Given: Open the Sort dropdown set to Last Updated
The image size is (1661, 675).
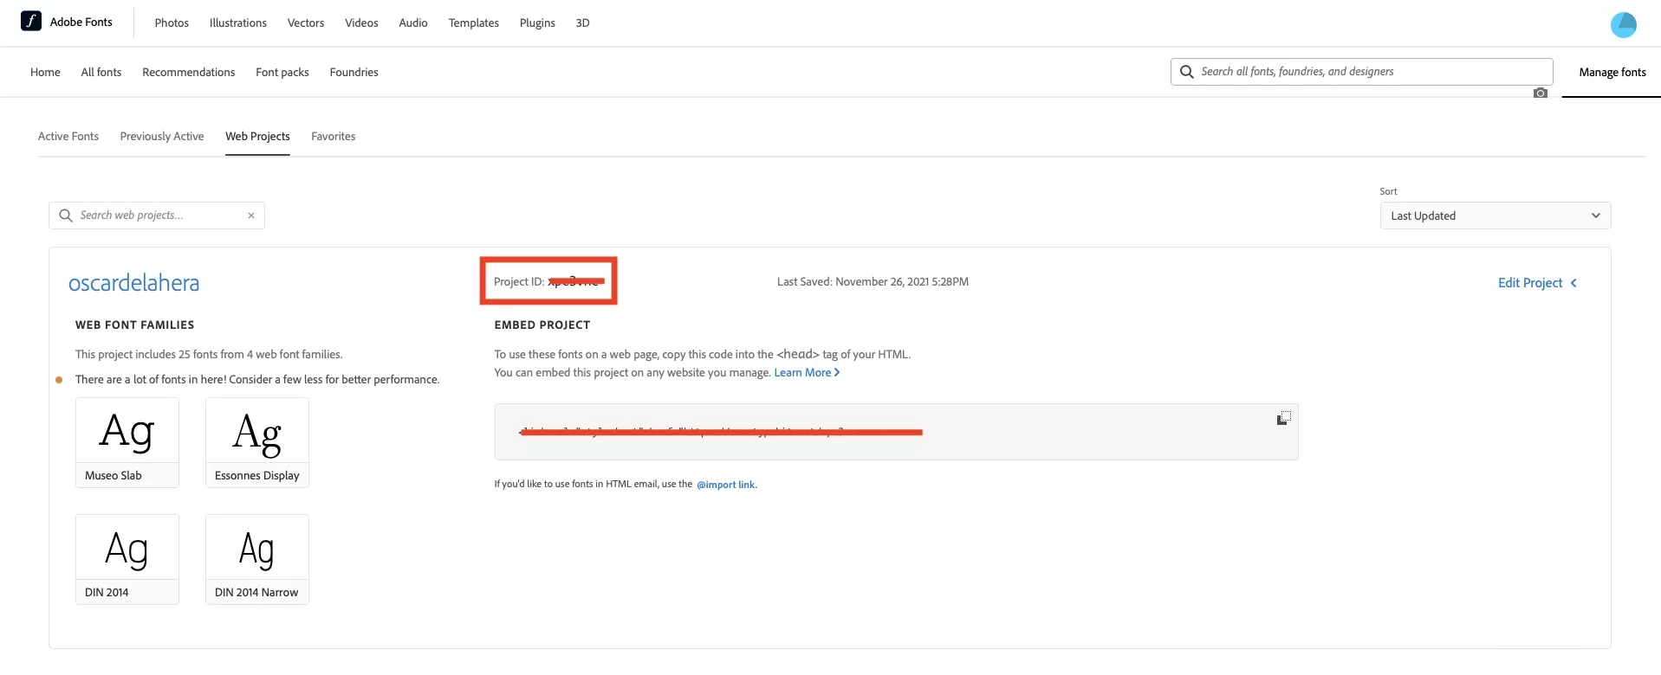Looking at the screenshot, I should tap(1495, 215).
